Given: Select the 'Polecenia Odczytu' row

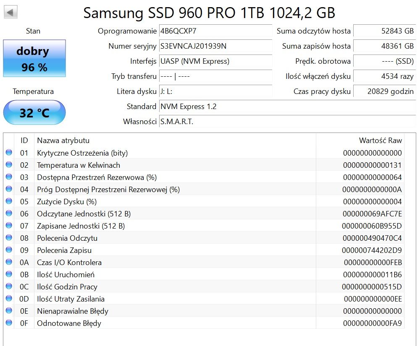Looking at the screenshot, I should coord(204,238).
